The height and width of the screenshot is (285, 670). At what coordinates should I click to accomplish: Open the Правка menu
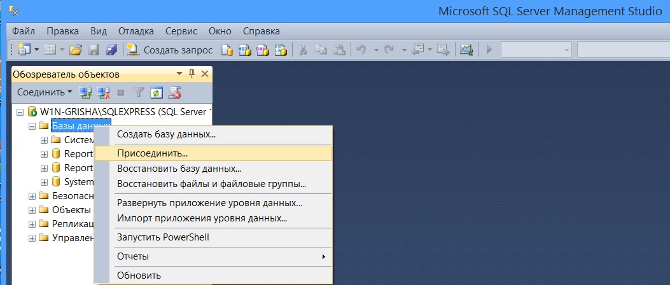tap(63, 31)
